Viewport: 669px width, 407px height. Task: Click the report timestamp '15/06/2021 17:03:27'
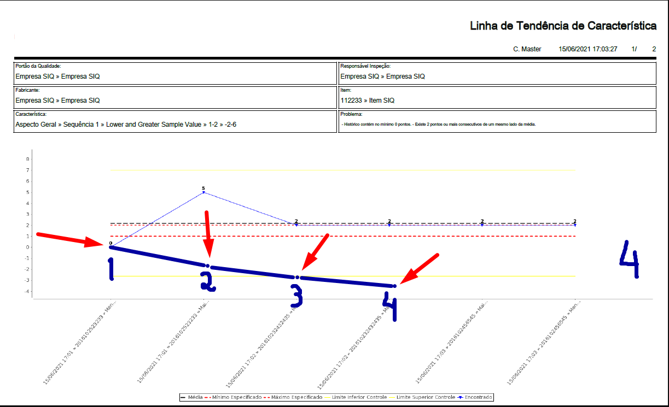pyautogui.click(x=588, y=49)
